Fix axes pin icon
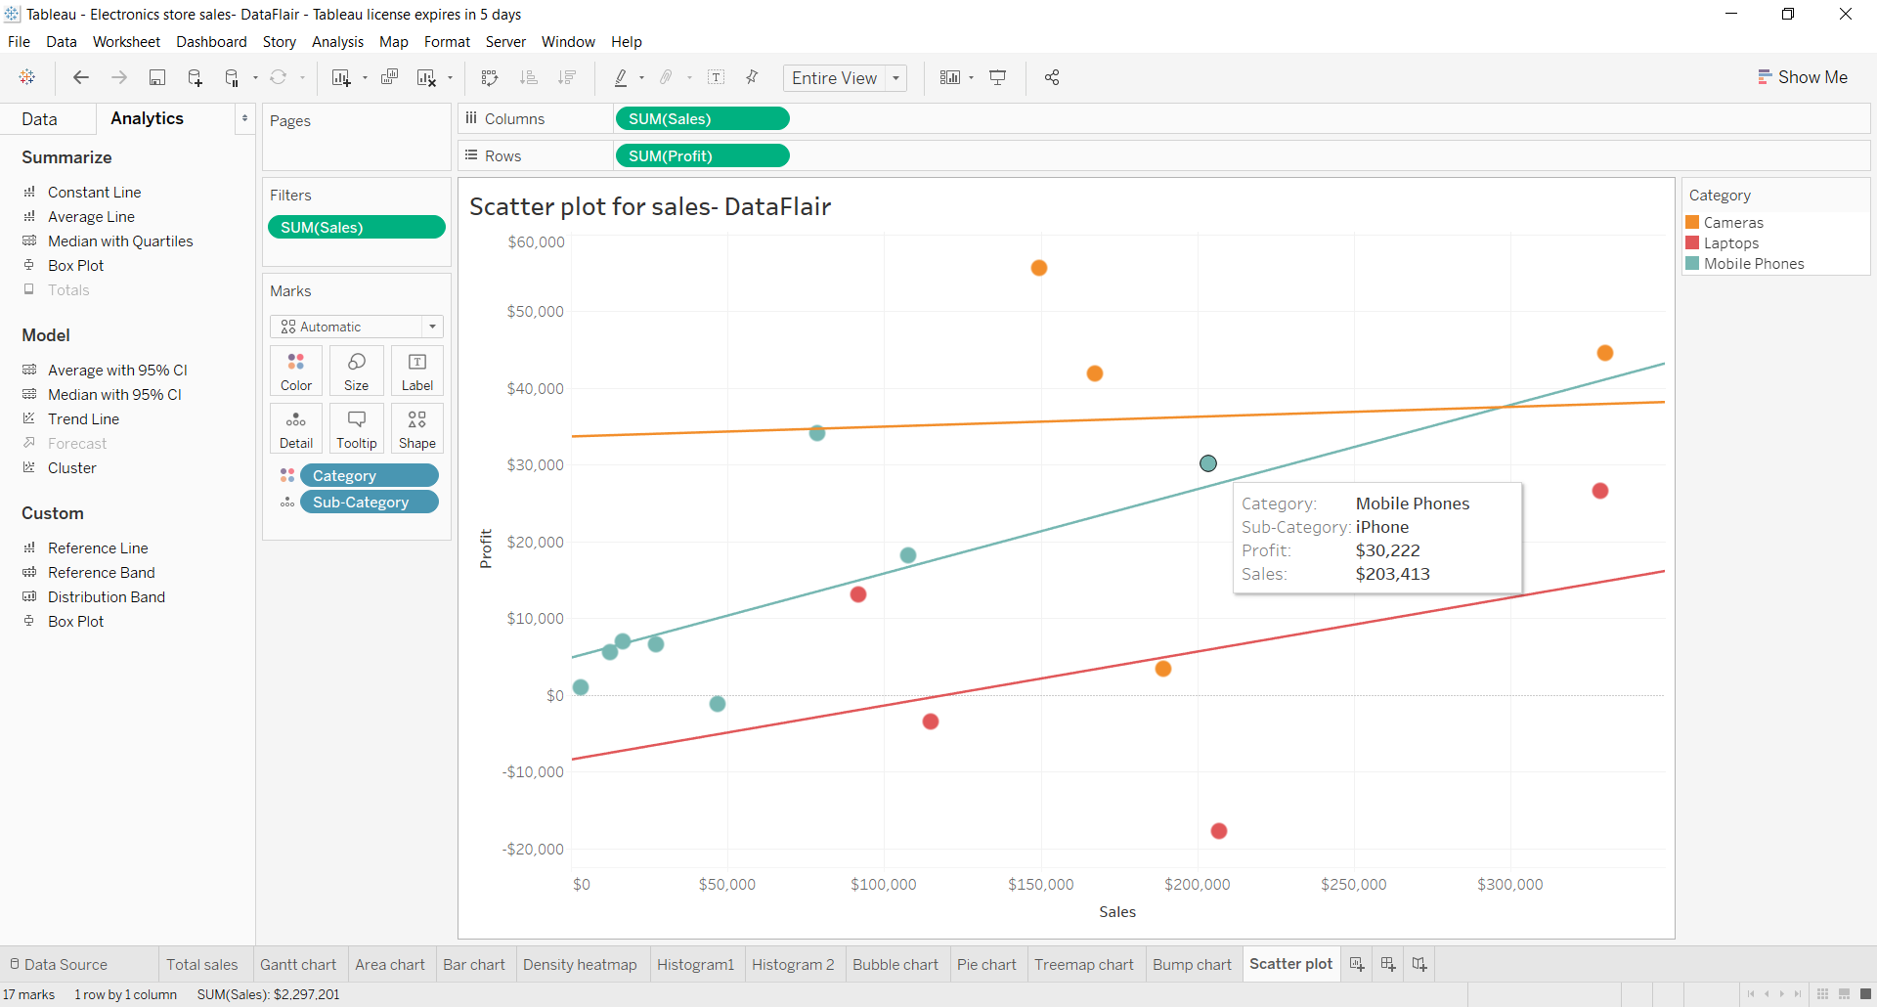The image size is (1877, 1007). (752, 77)
